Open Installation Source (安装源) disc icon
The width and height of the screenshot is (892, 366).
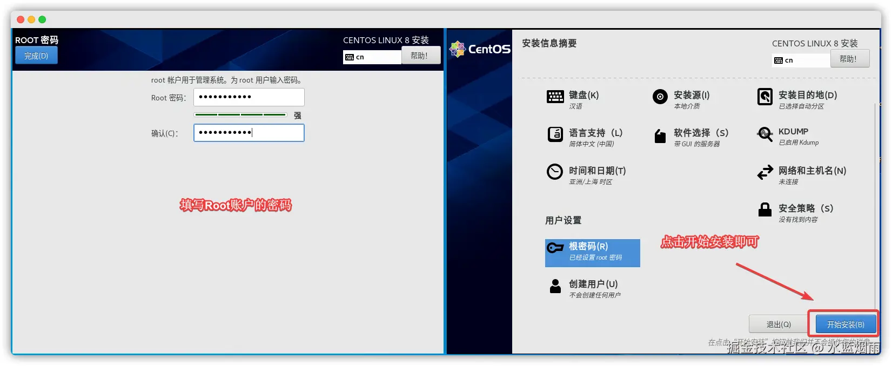660,97
